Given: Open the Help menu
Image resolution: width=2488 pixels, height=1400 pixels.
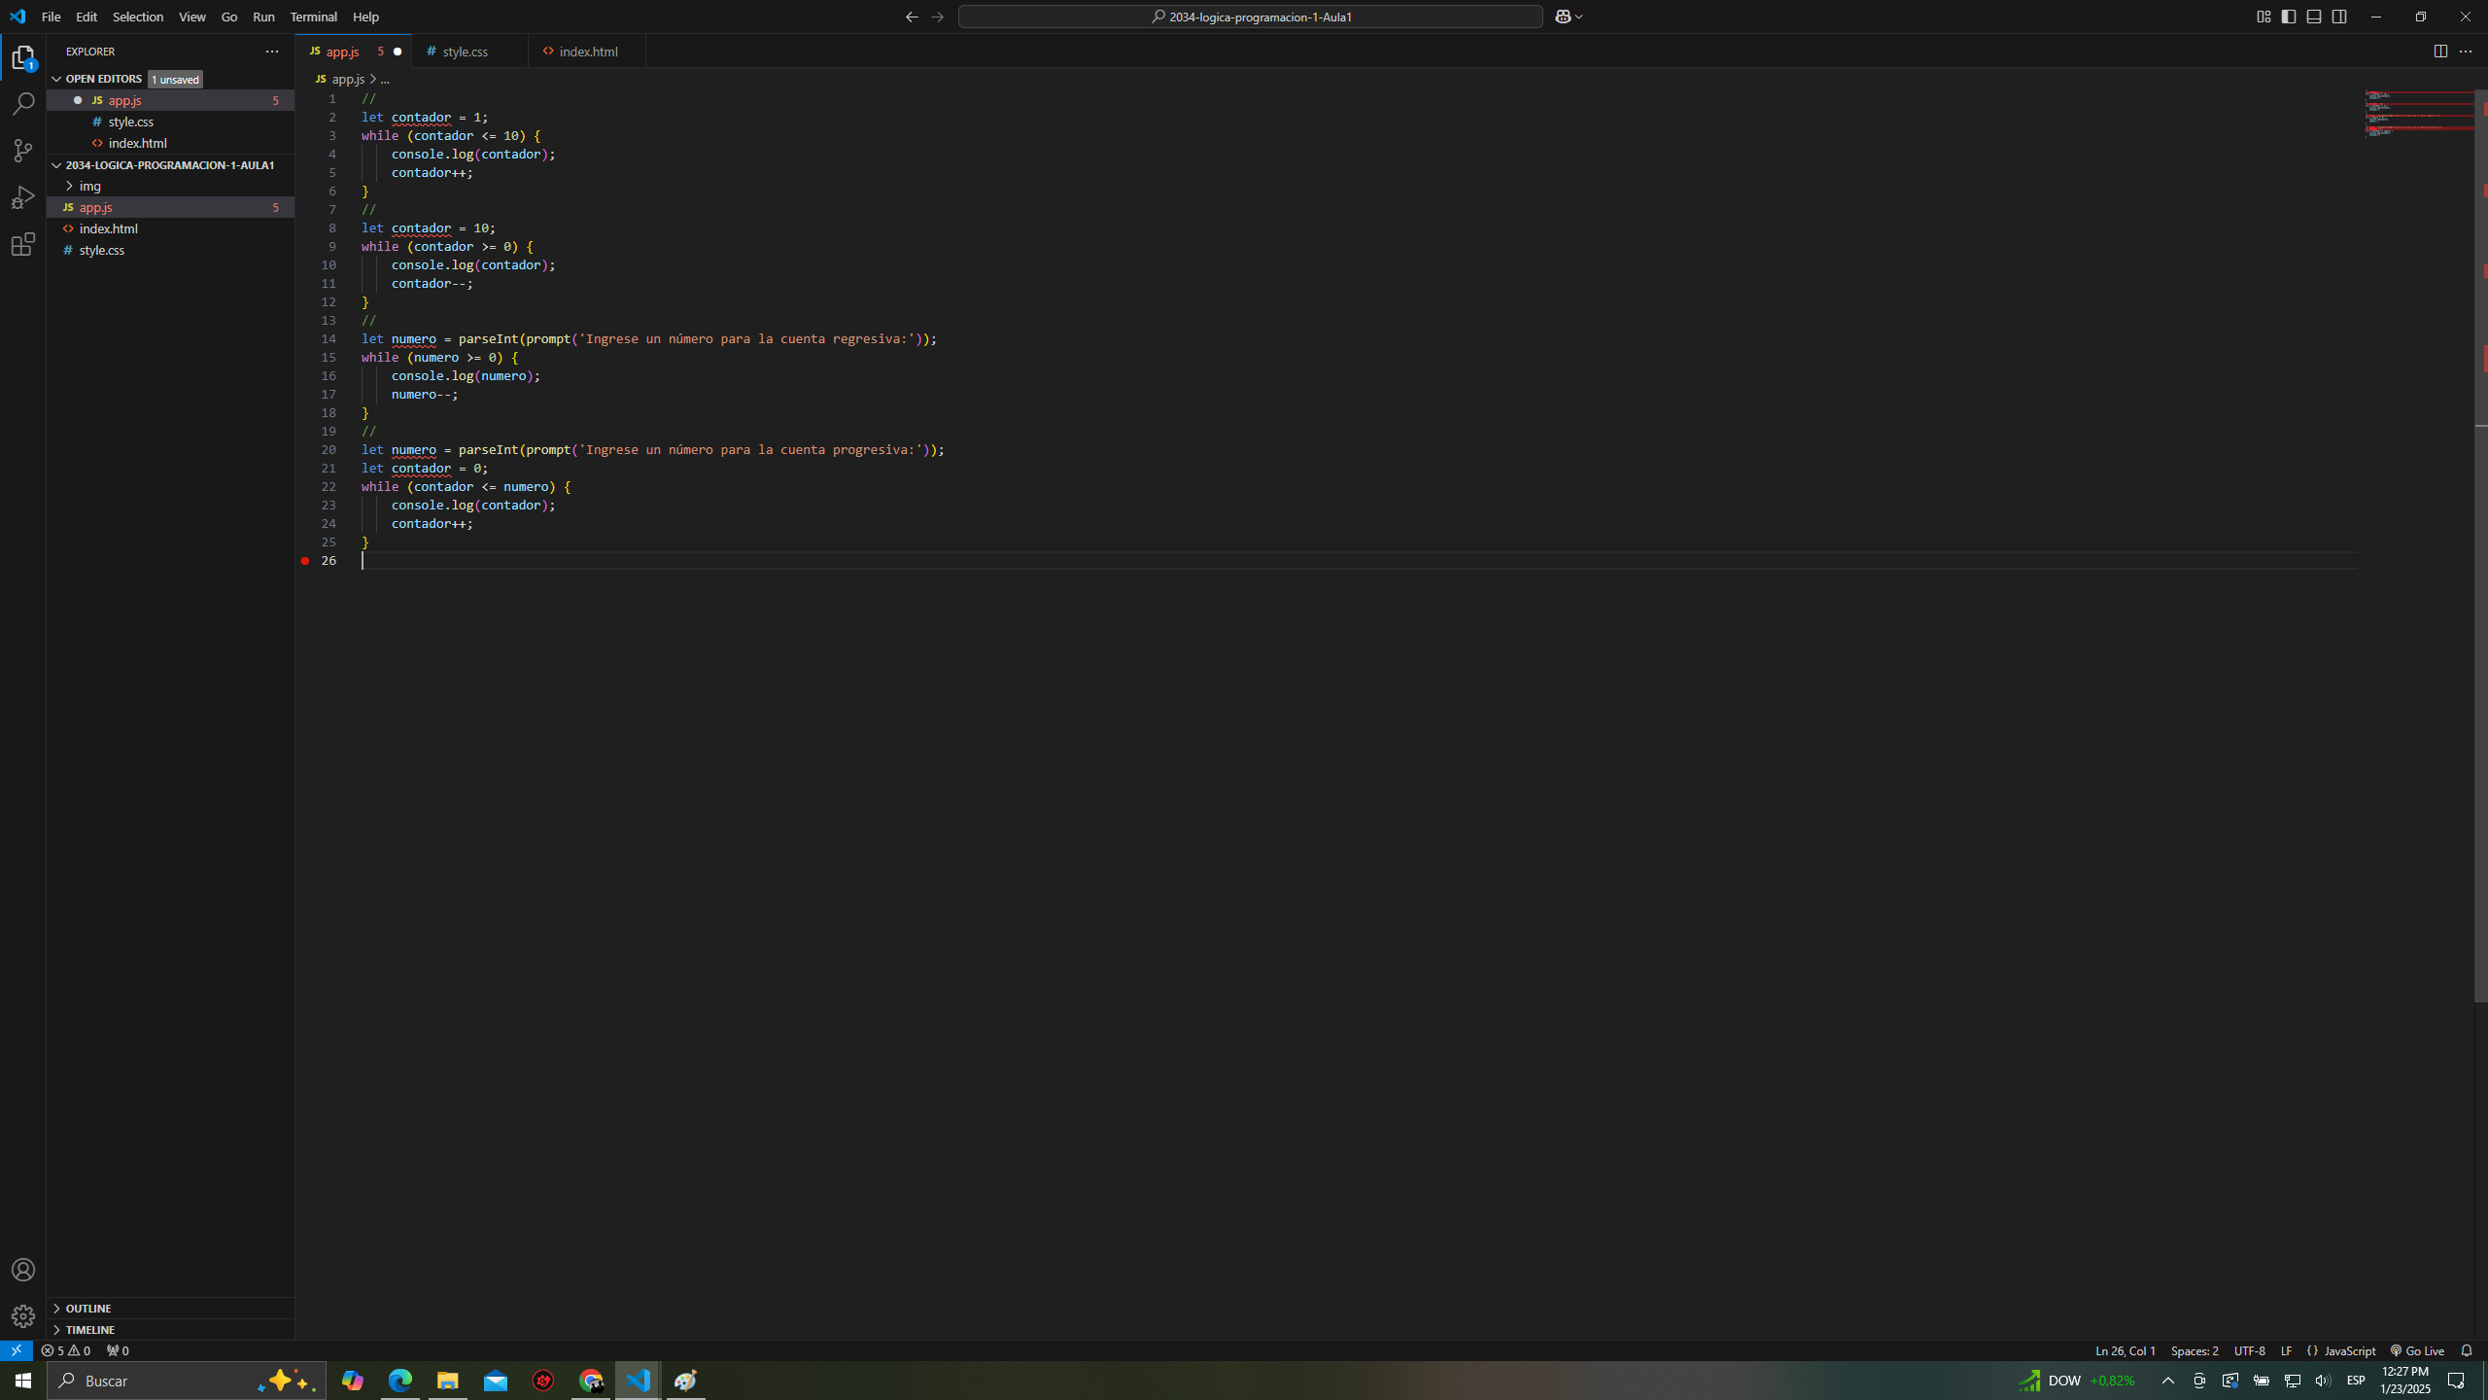Looking at the screenshot, I should click(365, 17).
